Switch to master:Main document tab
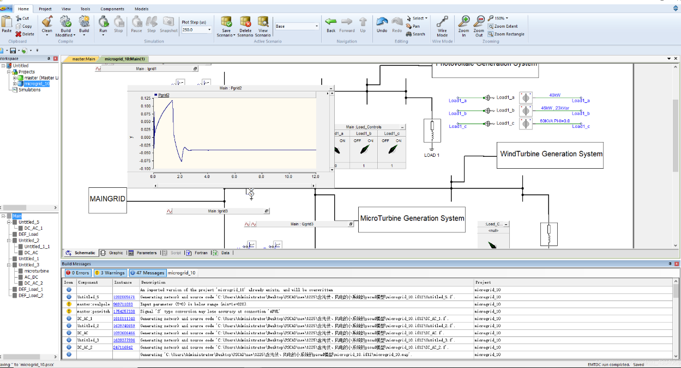The width and height of the screenshot is (681, 368). (83, 59)
